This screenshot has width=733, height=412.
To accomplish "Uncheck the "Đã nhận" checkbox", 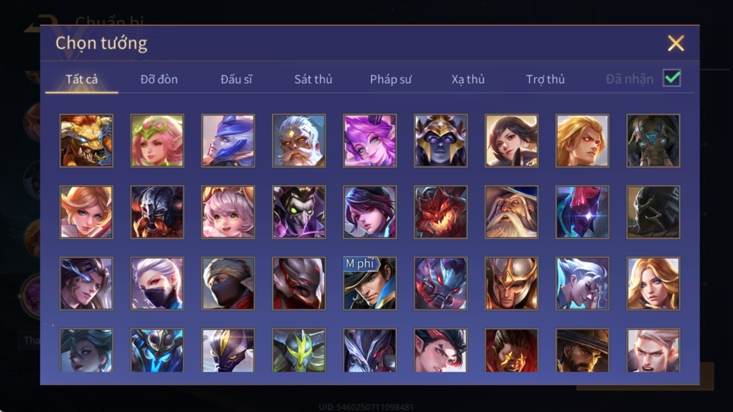I will [672, 78].
